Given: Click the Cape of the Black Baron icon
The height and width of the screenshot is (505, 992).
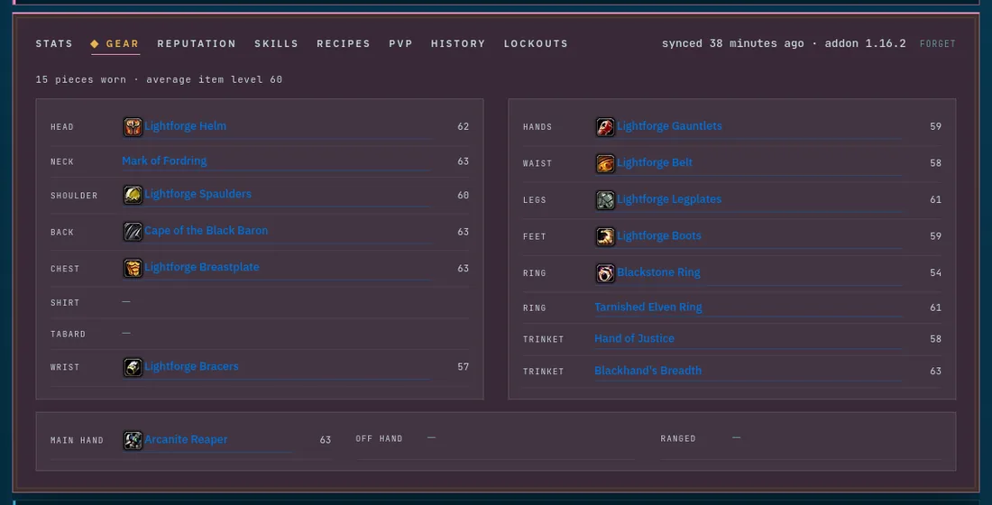Looking at the screenshot, I should [x=133, y=232].
